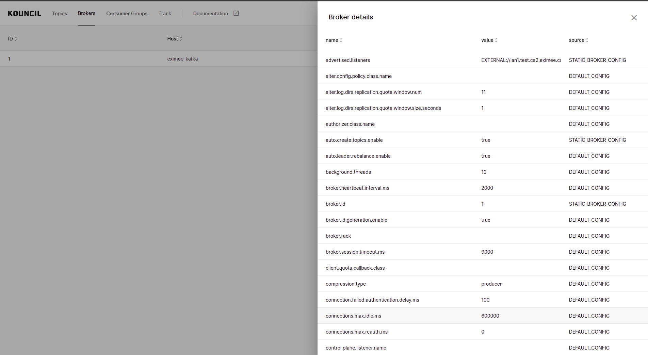The height and width of the screenshot is (355, 648).
Task: Sort broker details by name arrow icon
Action: click(x=341, y=40)
